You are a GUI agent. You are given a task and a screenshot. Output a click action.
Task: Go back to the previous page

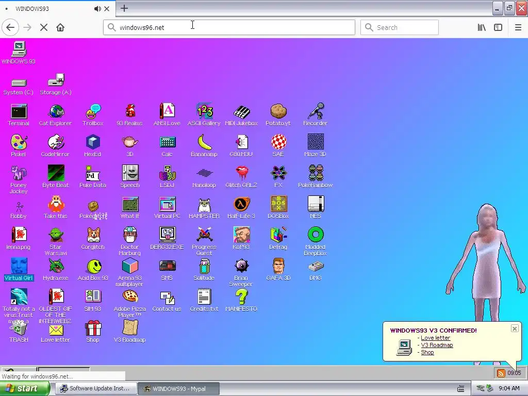coord(10,27)
